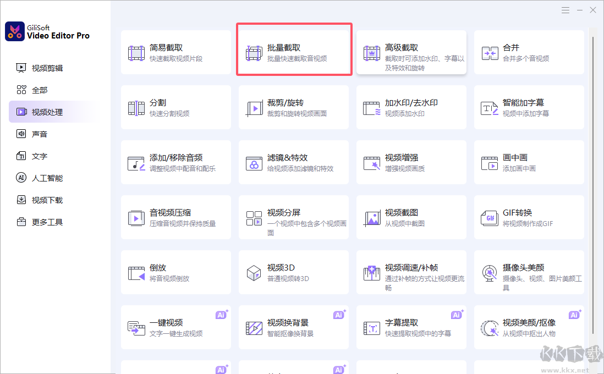Switch to the 视频剪辑 sidebar section
604x374 pixels.
coord(47,68)
